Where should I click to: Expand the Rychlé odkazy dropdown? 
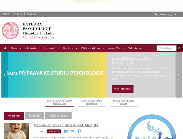(165, 14)
